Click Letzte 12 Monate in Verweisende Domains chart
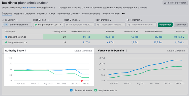The image size is (189, 96). [x=176, y=51]
